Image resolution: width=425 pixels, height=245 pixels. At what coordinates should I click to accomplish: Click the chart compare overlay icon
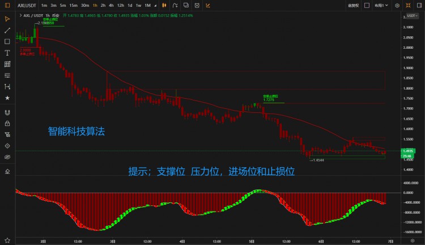click(186, 5)
